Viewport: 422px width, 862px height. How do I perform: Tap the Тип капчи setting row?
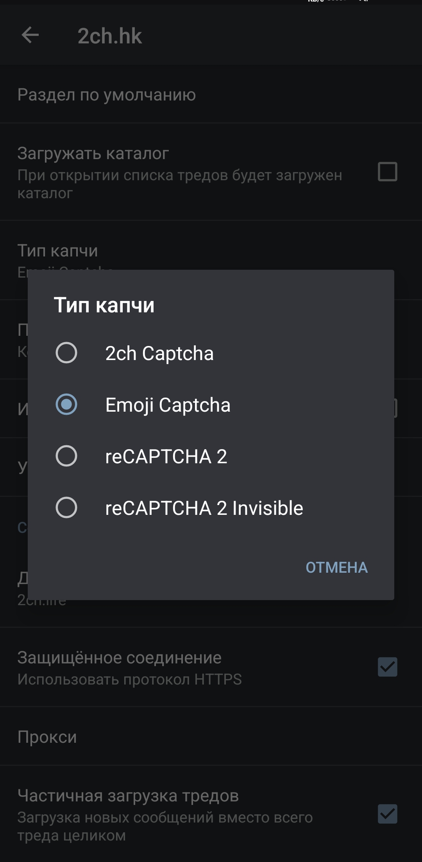coord(57,251)
